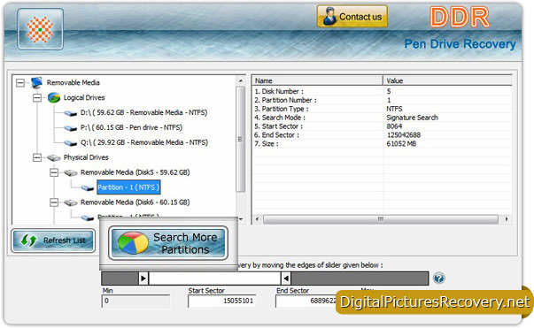
Task: Click the Start Sector input field
Action: 221,301
